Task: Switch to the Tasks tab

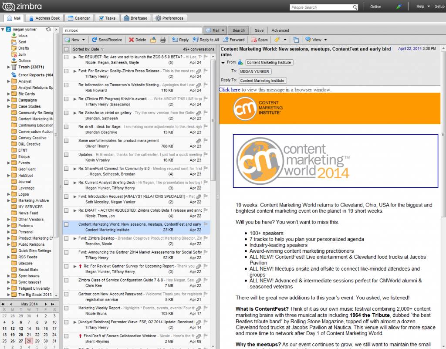Action: pos(107,18)
